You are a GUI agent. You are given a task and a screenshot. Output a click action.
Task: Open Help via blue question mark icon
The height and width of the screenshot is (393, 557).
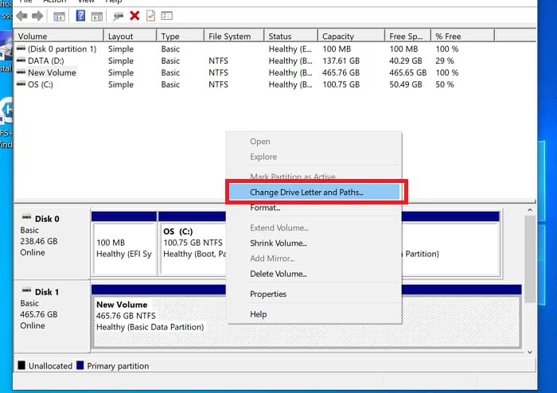tap(80, 16)
